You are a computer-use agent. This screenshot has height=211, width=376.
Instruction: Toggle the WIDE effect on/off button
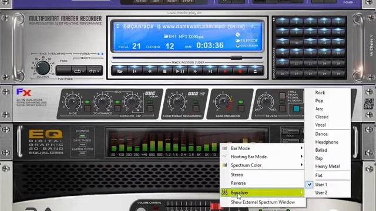88,108
